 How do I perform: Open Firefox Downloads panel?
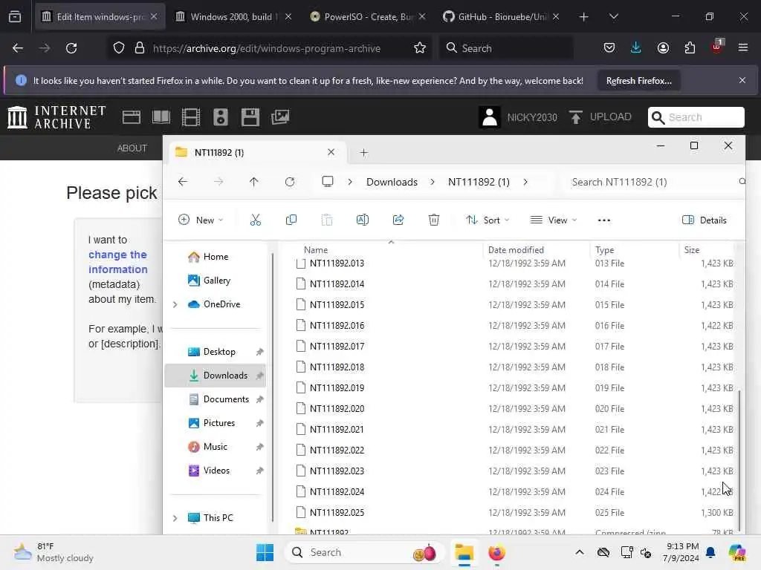[x=636, y=48]
